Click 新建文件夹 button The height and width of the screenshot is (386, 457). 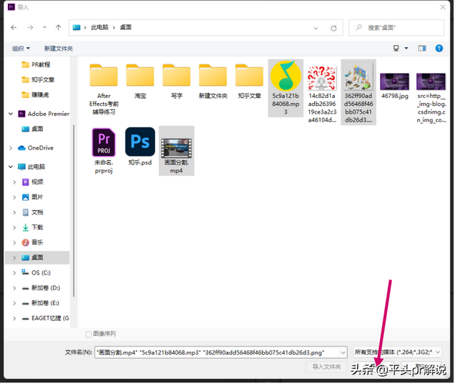pos(59,49)
